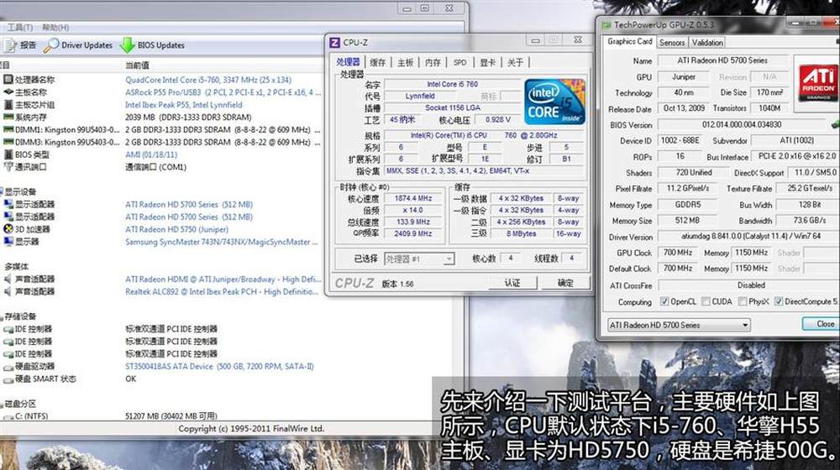Click the motherboard icon beside 主板名称
840x470 pixels.
pyautogui.click(x=8, y=92)
